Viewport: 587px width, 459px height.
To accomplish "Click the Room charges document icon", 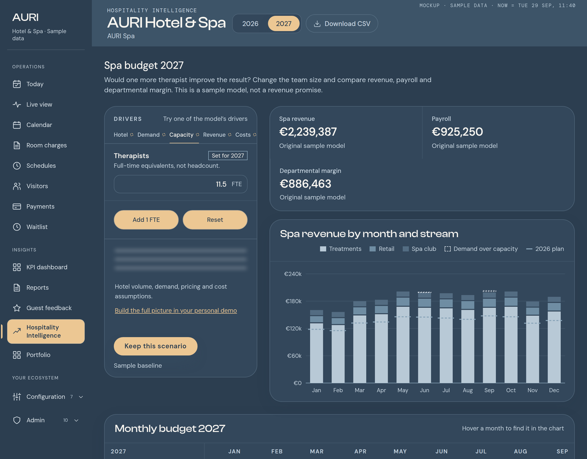I will (x=17, y=145).
